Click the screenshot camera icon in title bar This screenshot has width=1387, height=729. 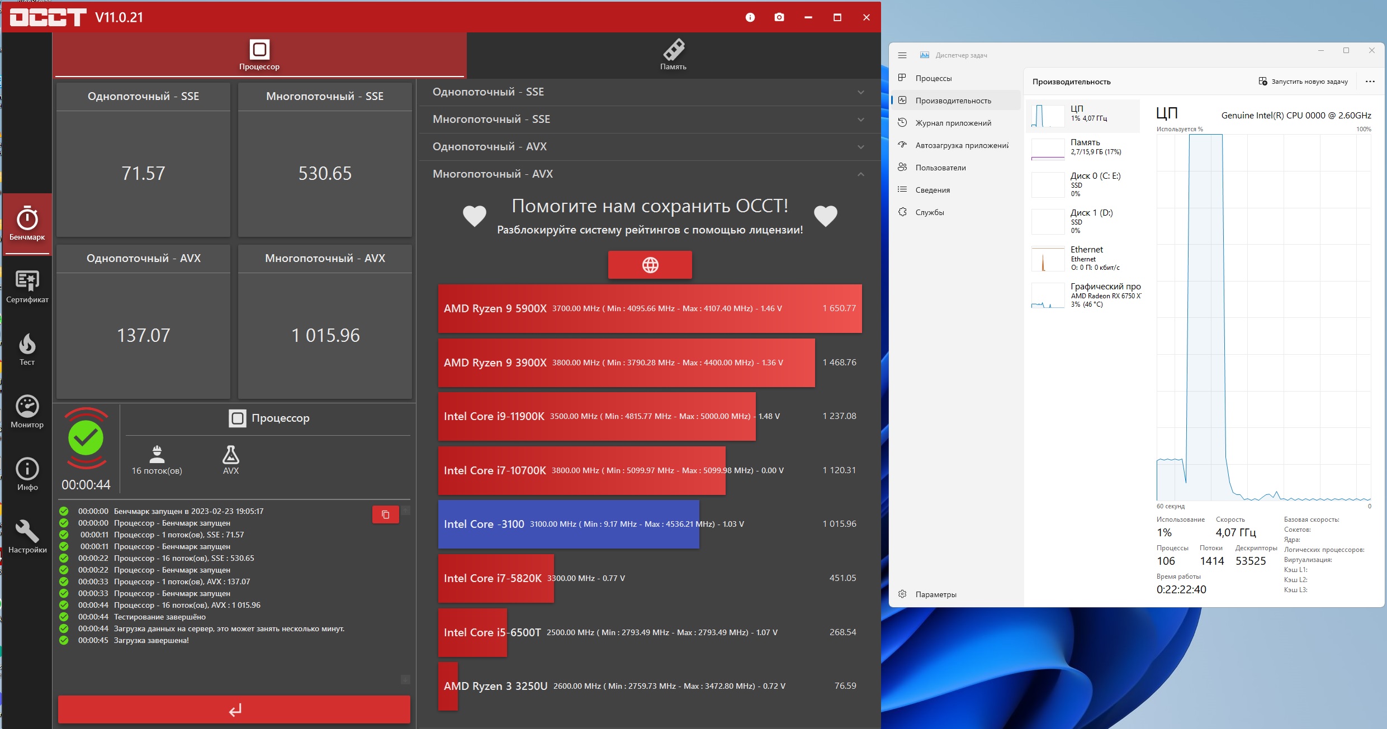pos(779,17)
